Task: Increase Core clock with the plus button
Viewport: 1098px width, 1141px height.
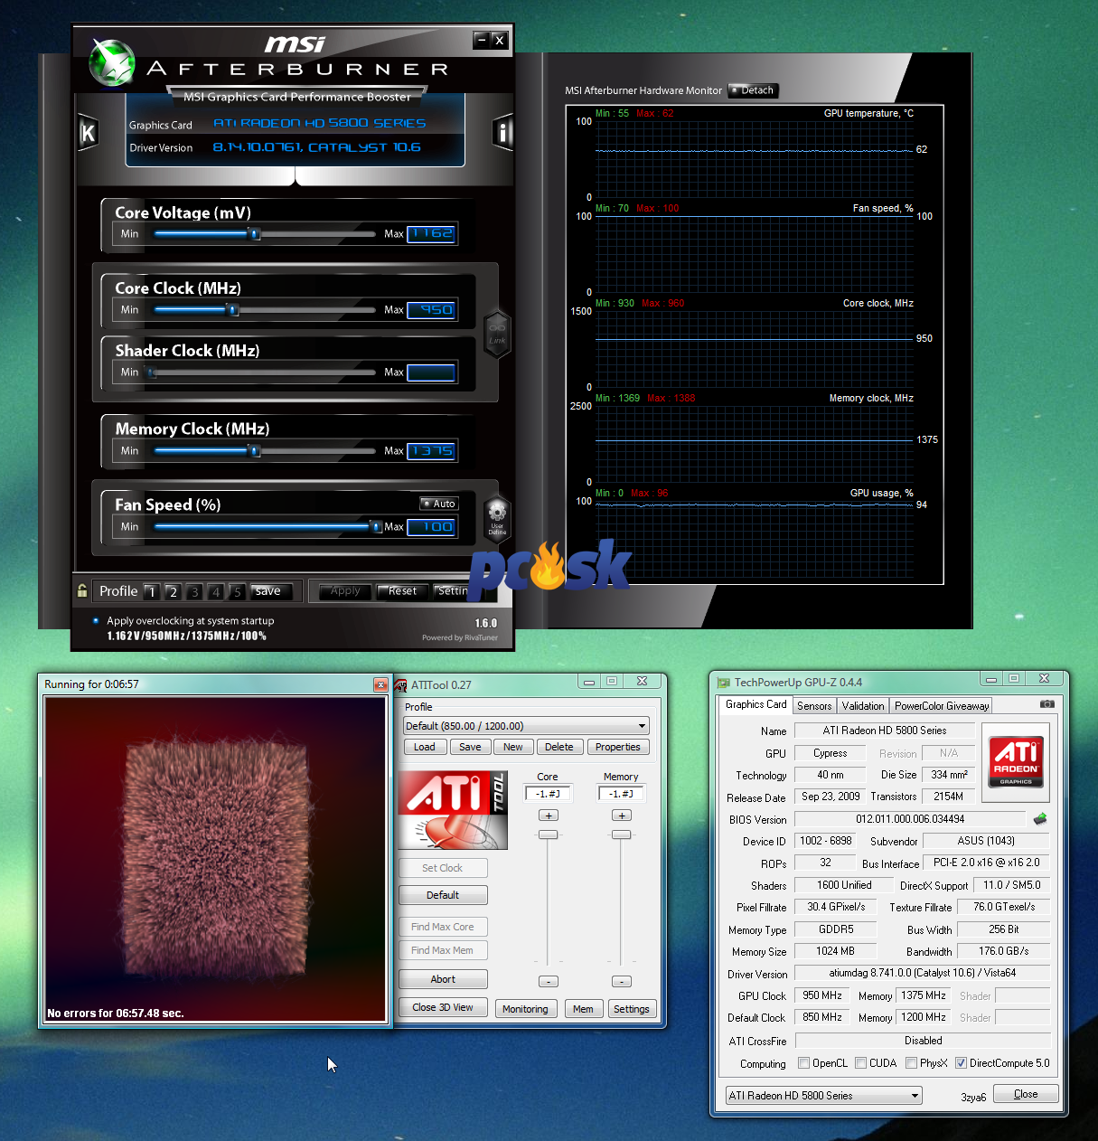Action: (548, 816)
